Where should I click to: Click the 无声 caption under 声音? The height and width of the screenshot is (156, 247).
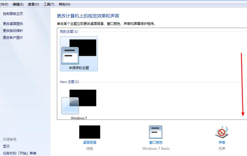pyautogui.click(x=222, y=148)
